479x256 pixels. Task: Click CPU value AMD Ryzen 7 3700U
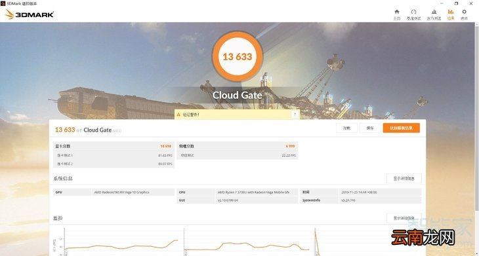coord(253,192)
